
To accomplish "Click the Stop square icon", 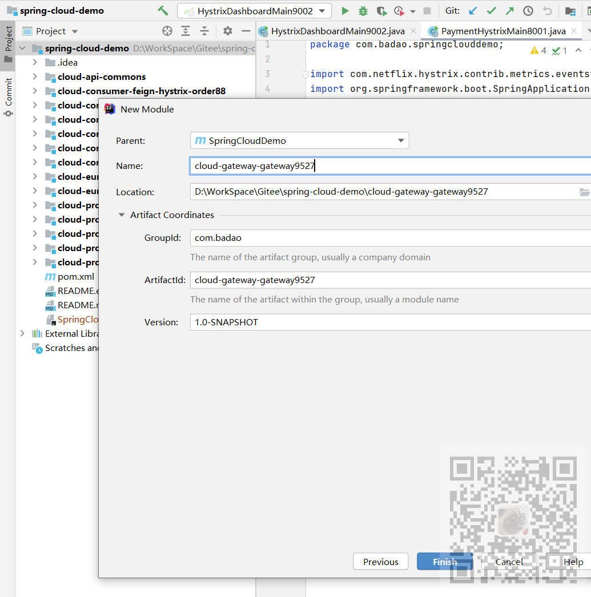I will click(x=427, y=11).
